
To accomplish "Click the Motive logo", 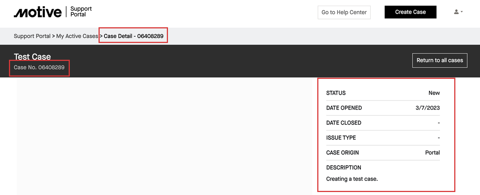I will [38, 12].
